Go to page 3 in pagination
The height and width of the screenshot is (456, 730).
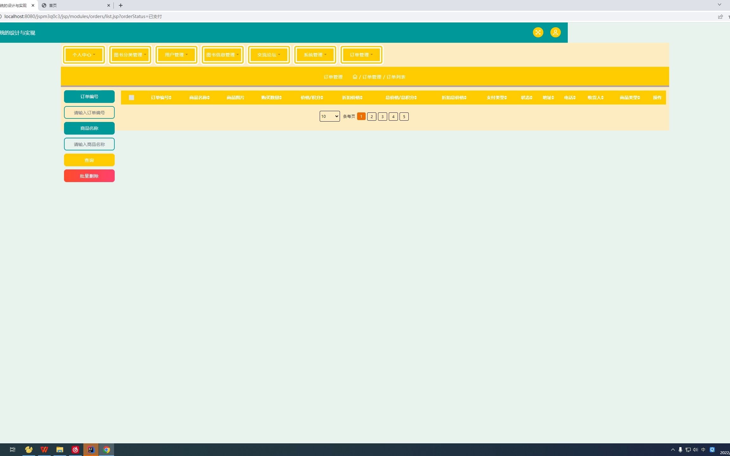[x=382, y=117]
